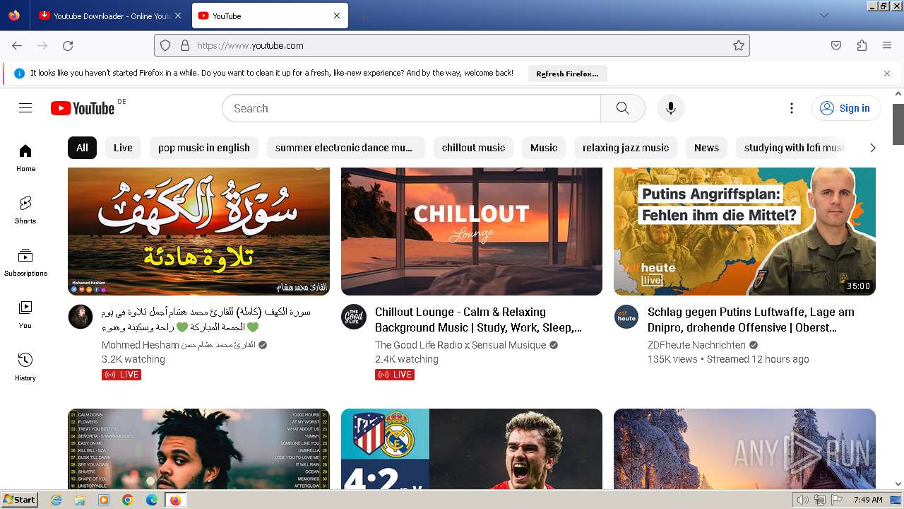Click into the YouTube search field

pyautogui.click(x=411, y=108)
